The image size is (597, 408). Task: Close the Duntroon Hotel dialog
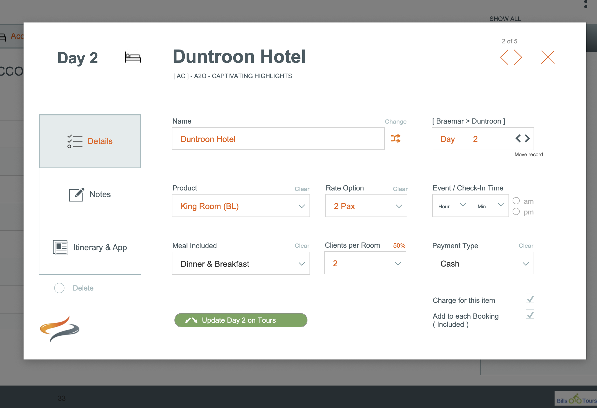547,57
